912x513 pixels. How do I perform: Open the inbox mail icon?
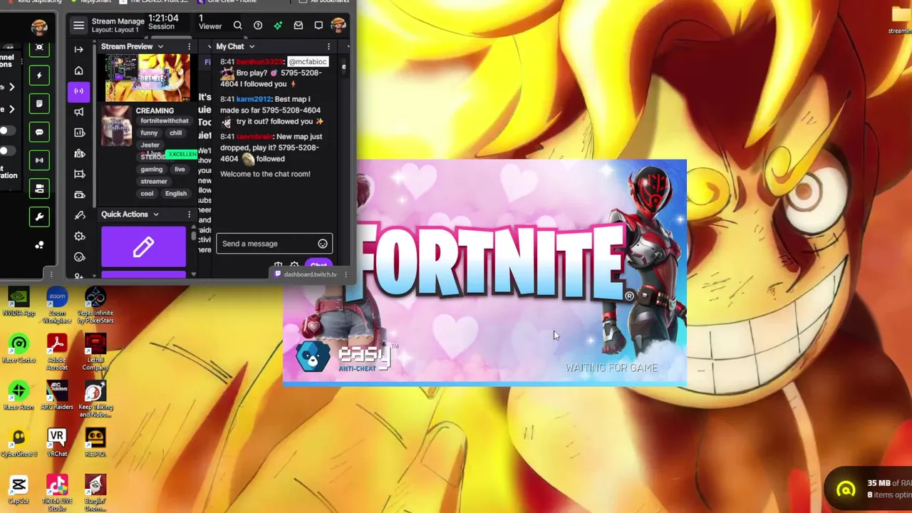coord(299,26)
